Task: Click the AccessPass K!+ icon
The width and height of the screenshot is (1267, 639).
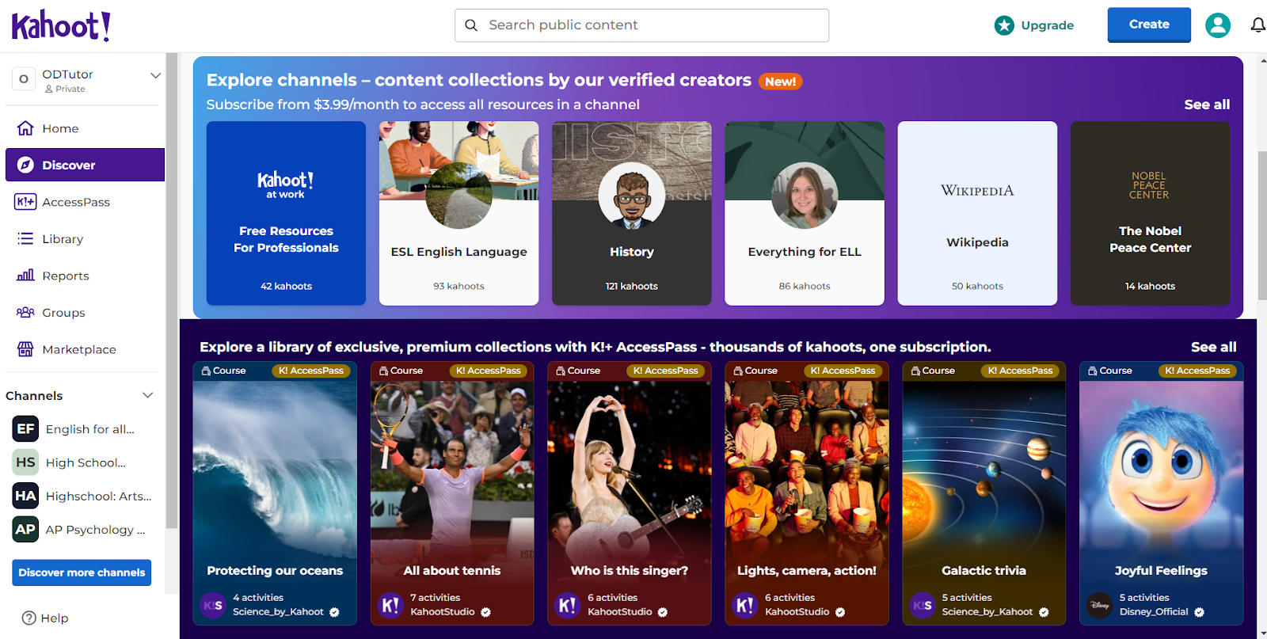Action: point(25,202)
